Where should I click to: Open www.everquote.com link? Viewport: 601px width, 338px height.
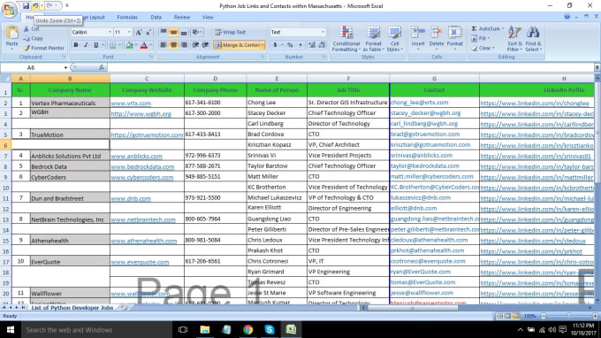pyautogui.click(x=140, y=262)
